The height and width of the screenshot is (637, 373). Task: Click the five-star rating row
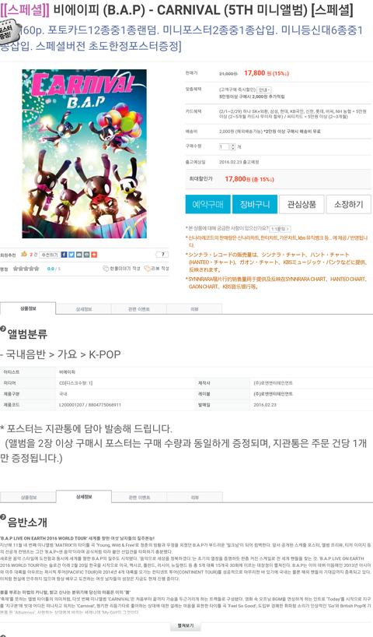click(26, 269)
